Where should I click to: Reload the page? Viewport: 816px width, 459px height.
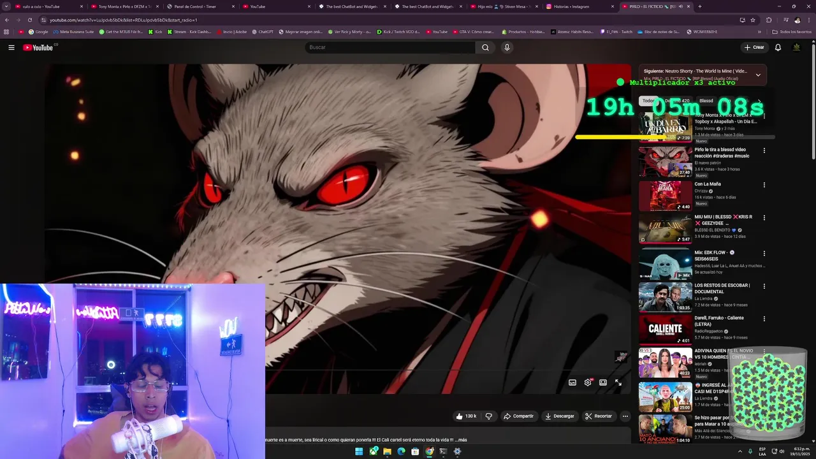coord(29,20)
